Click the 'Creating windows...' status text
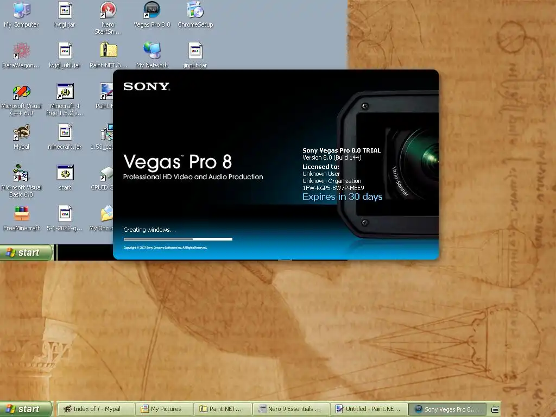 pyautogui.click(x=149, y=230)
